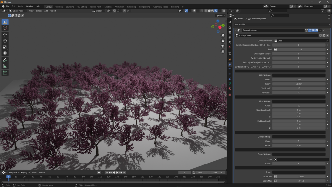The width and height of the screenshot is (332, 187).
Task: Switch to orthographic view with grid icon
Action: point(223,51)
